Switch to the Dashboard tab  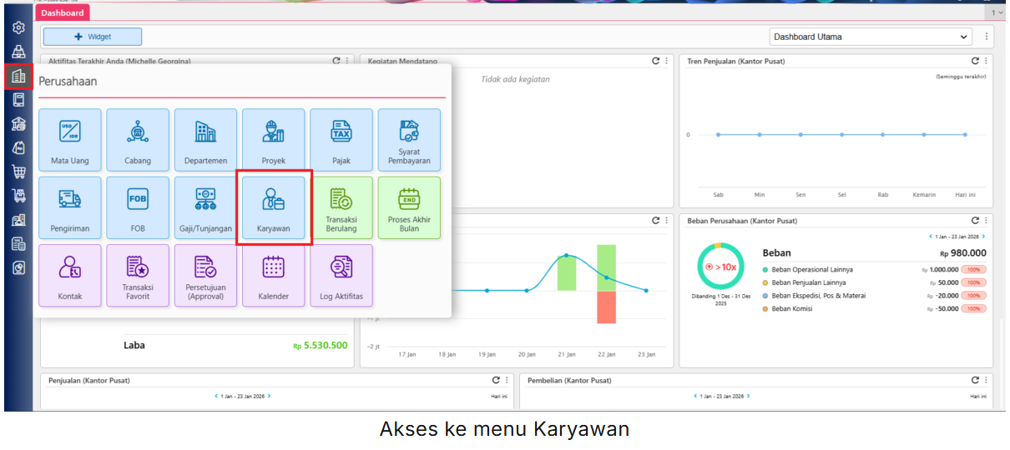click(63, 12)
